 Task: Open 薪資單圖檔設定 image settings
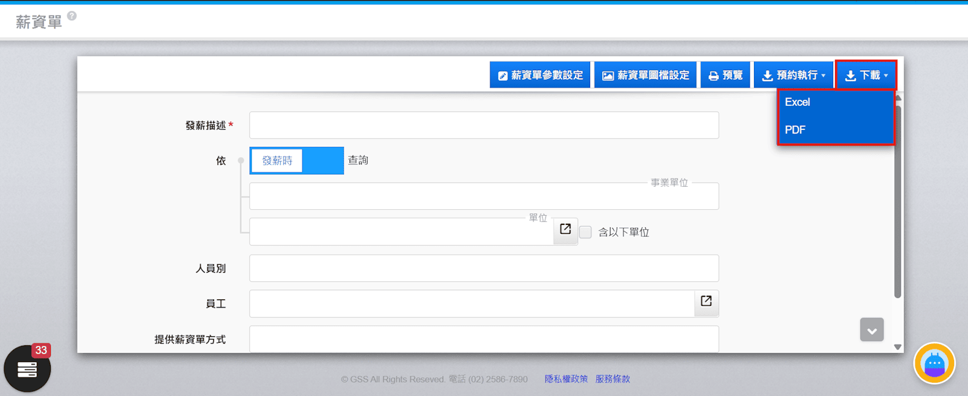pos(645,75)
